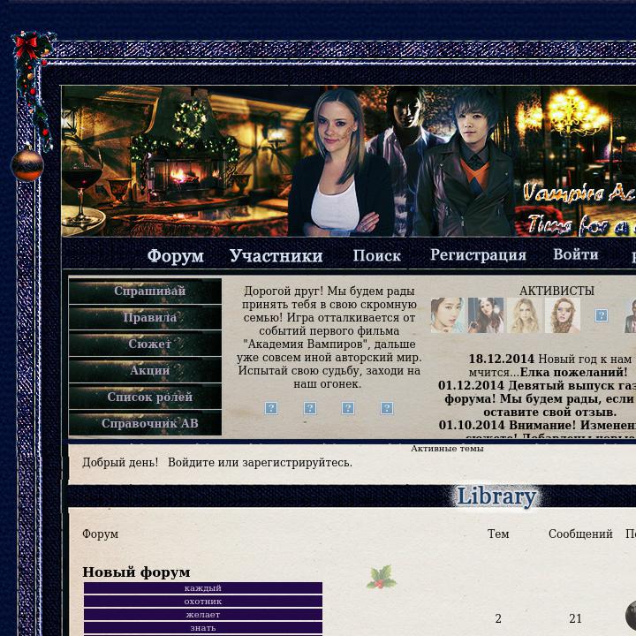Click fourth broken image icon under welcome text
The width and height of the screenshot is (636, 636).
387,408
